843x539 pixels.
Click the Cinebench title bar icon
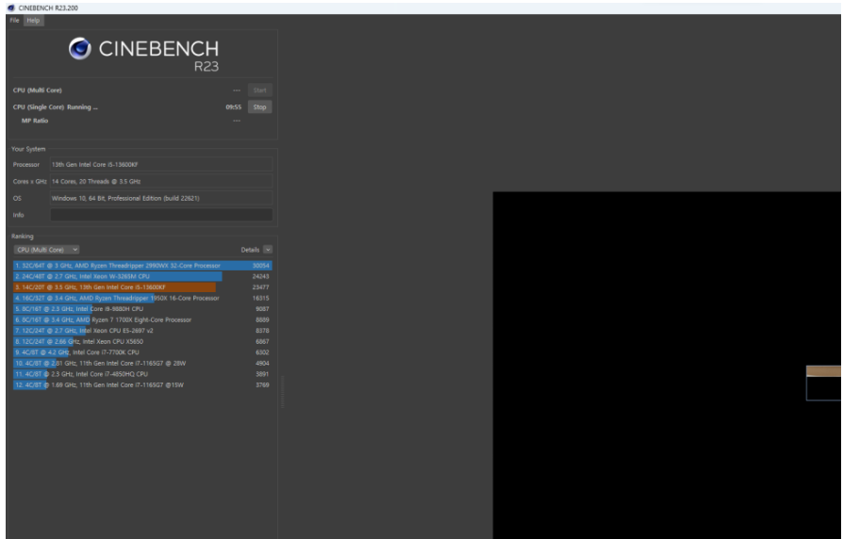click(x=11, y=8)
